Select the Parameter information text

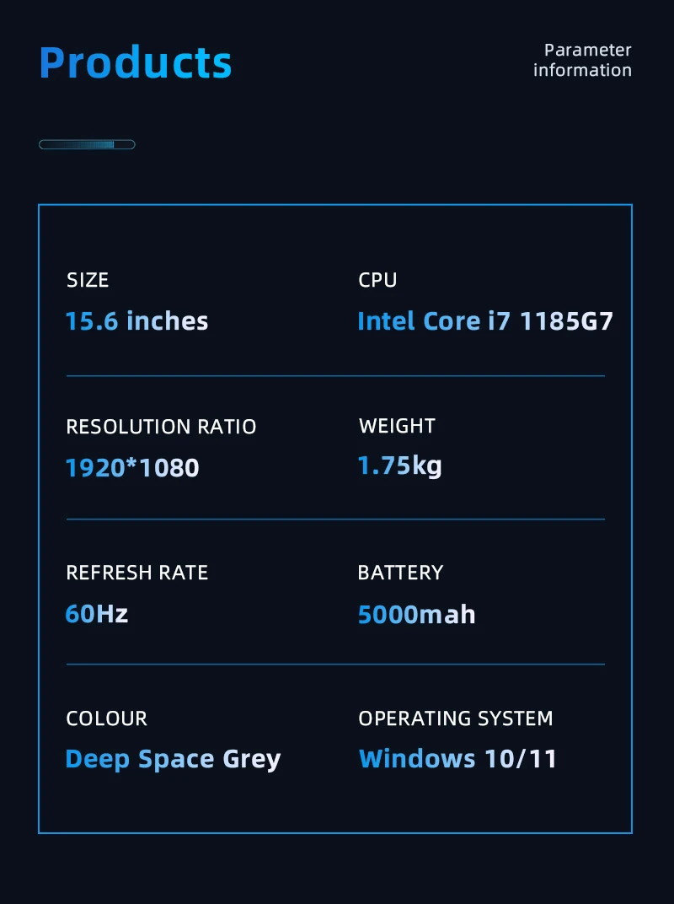tap(582, 60)
